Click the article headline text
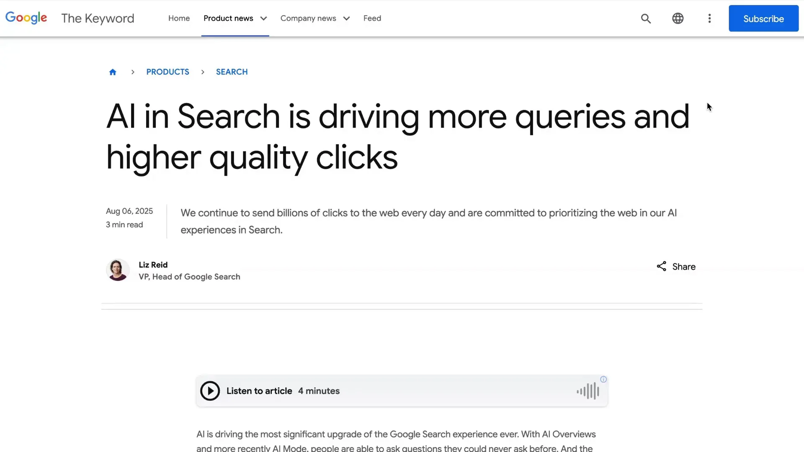The image size is (804, 452). click(x=398, y=137)
